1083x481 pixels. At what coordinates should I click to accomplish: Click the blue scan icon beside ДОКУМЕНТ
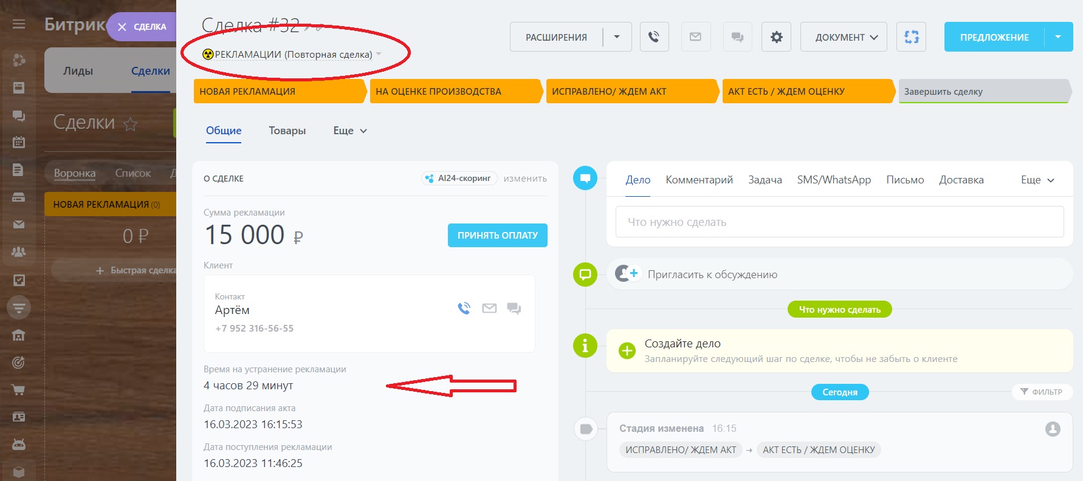tap(911, 37)
